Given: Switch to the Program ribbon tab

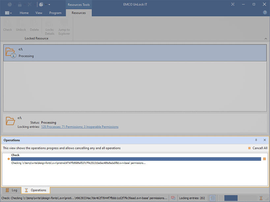Looking at the screenshot, I should [x=55, y=13].
